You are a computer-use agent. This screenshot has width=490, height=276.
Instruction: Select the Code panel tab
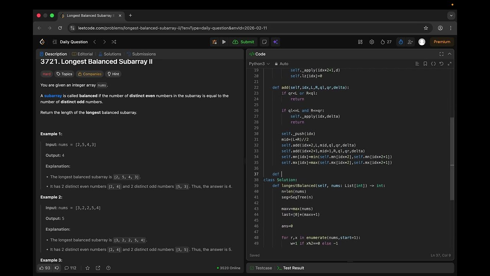coord(257,54)
